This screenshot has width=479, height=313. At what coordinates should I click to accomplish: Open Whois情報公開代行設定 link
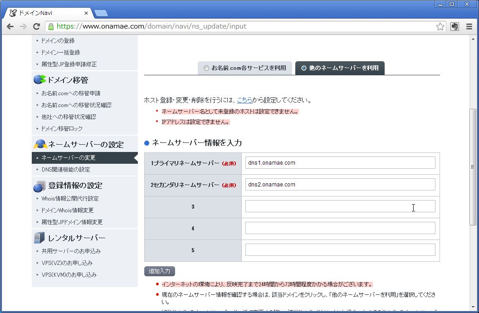70,199
